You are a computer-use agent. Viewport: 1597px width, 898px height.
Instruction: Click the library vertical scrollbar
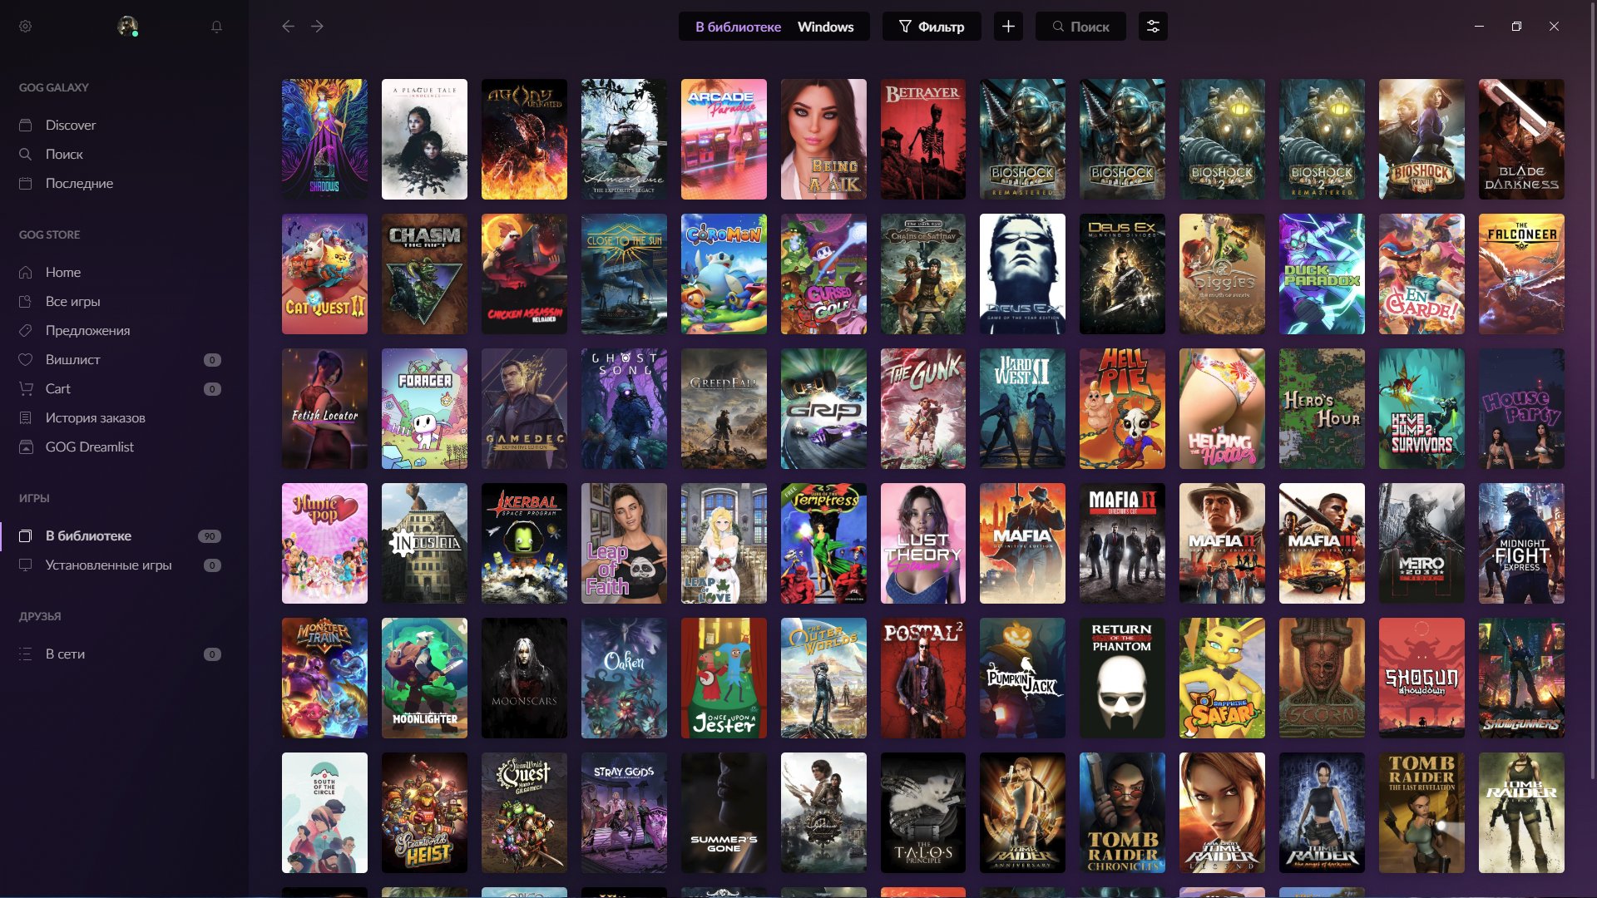click(x=1592, y=391)
